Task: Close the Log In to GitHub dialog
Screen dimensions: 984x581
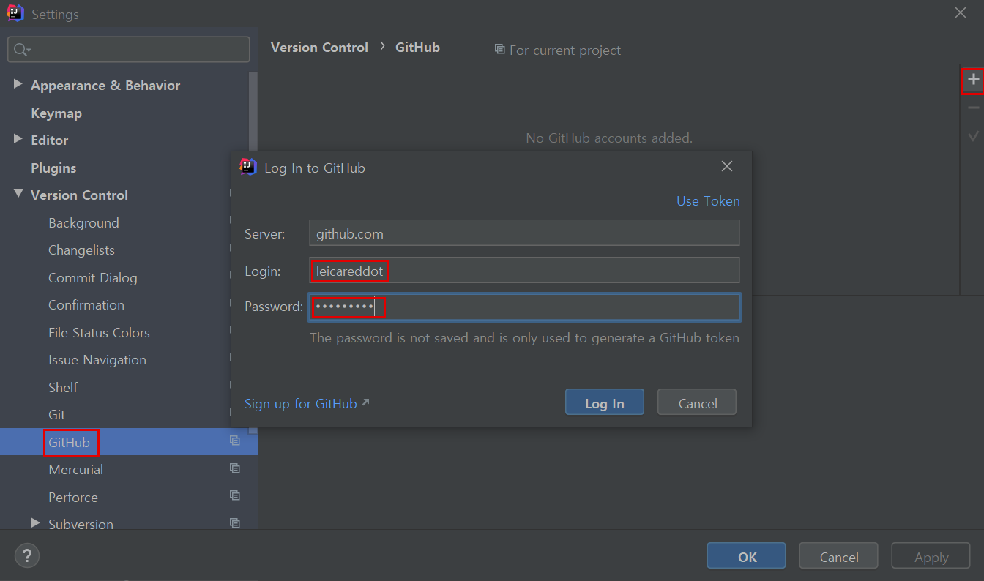Action: tap(726, 167)
